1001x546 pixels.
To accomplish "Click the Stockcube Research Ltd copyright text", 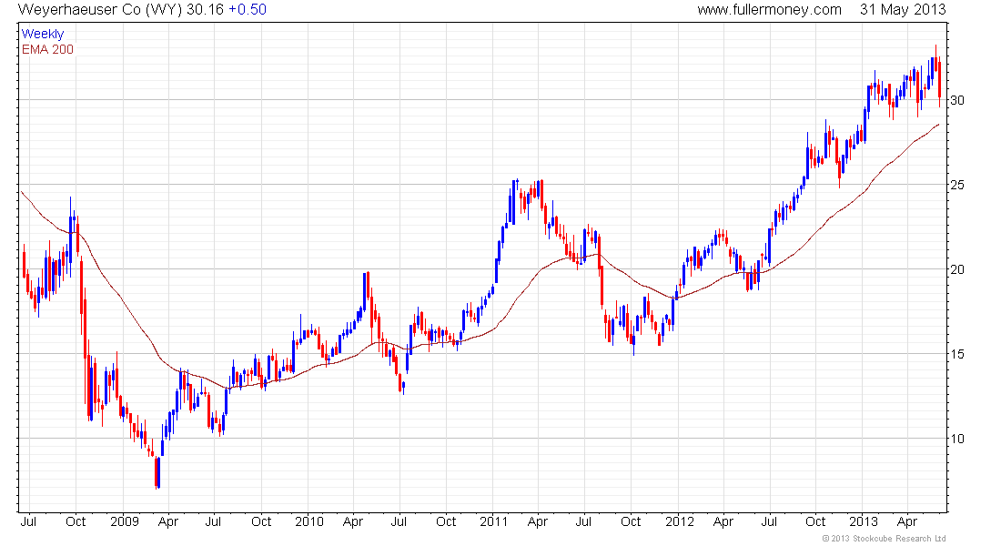I will click(885, 539).
